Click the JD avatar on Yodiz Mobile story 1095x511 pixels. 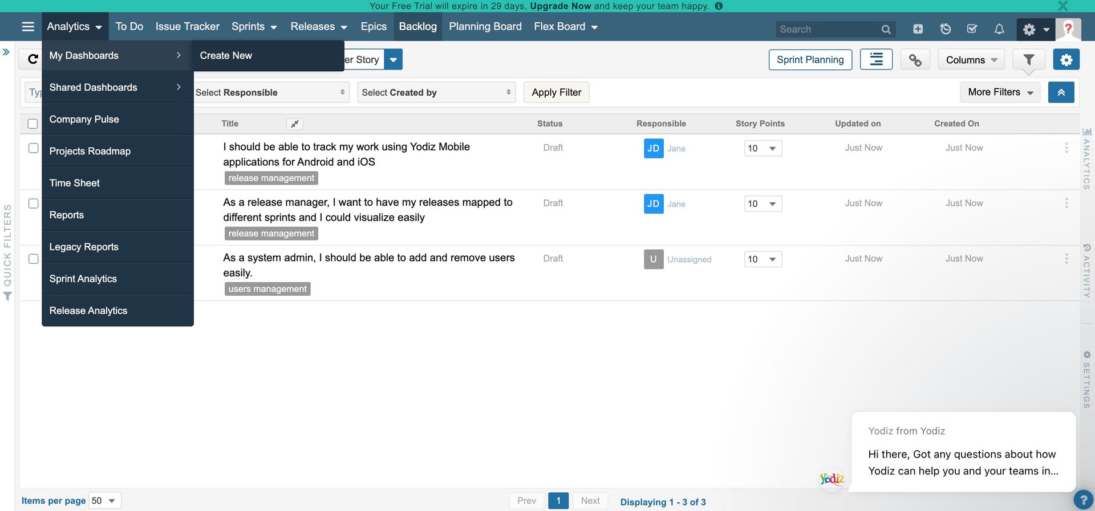coord(654,148)
